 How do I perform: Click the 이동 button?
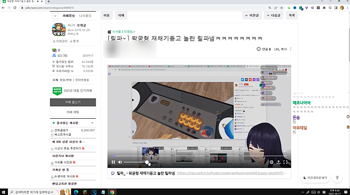pos(106,15)
